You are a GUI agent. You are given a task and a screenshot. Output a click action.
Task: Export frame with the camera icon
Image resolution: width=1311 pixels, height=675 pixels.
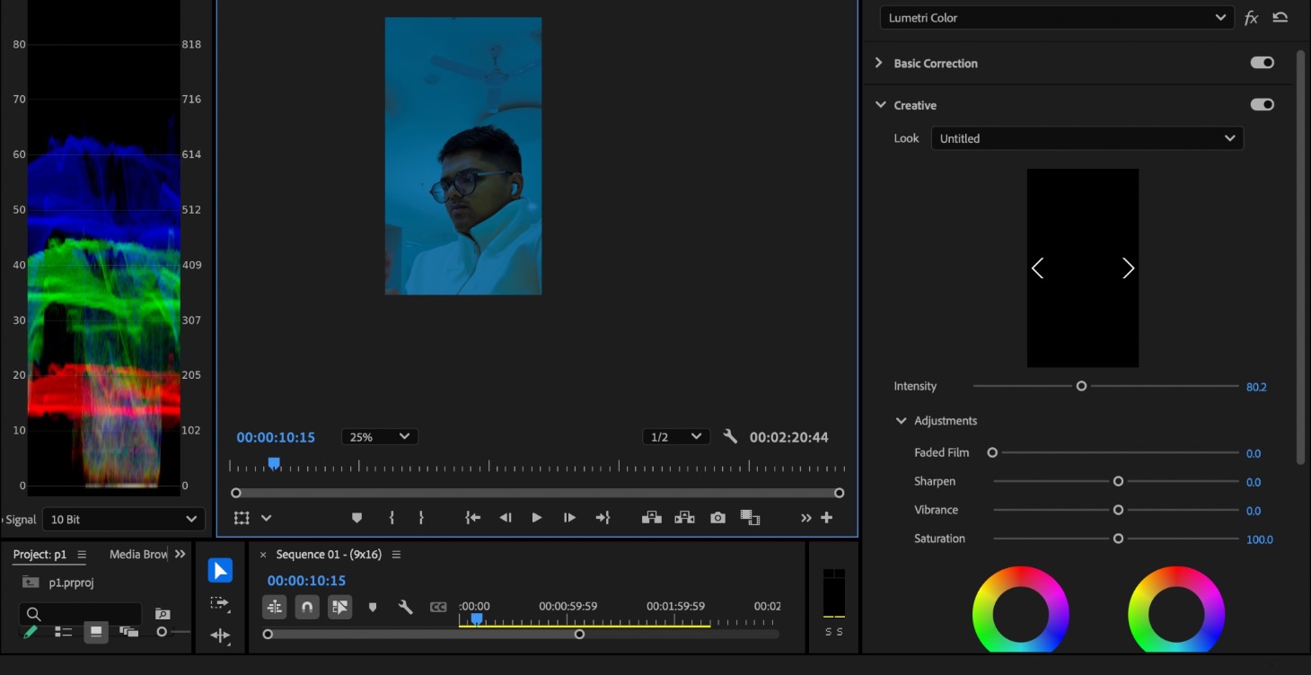coord(717,518)
